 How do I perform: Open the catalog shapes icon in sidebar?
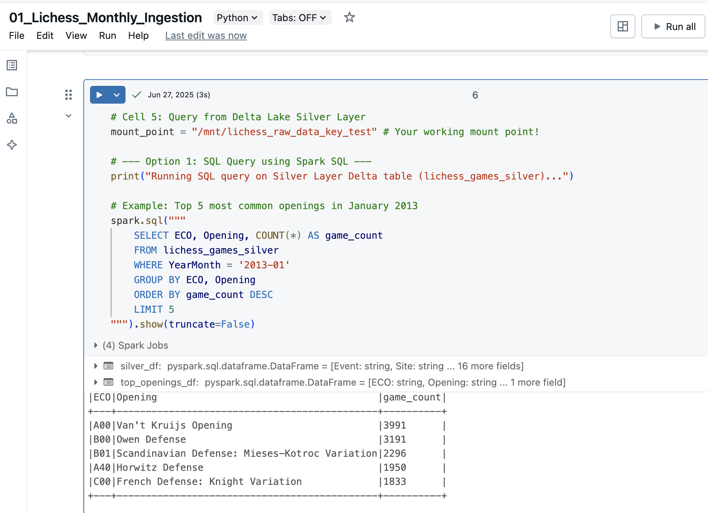(x=12, y=118)
